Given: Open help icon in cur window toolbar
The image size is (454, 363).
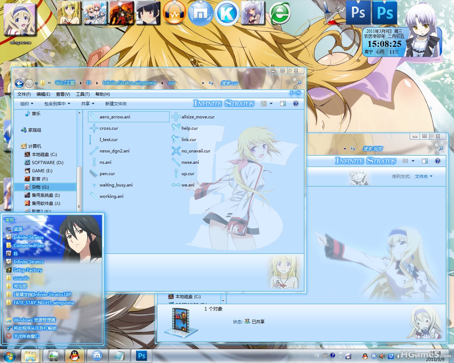Looking at the screenshot, I should coord(296,104).
